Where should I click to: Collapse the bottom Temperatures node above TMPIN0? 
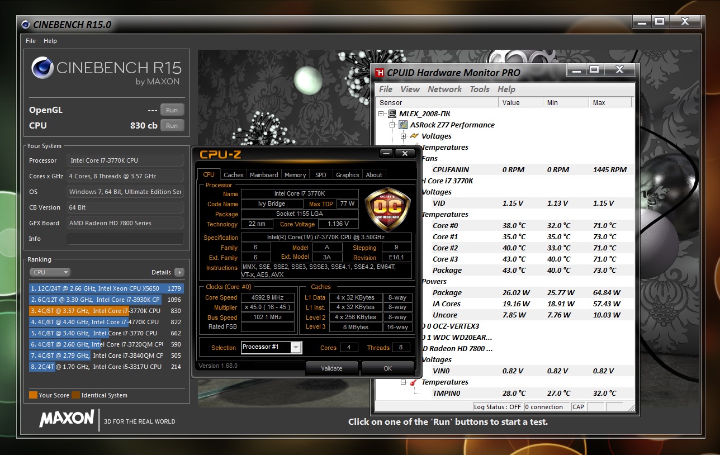pos(403,382)
